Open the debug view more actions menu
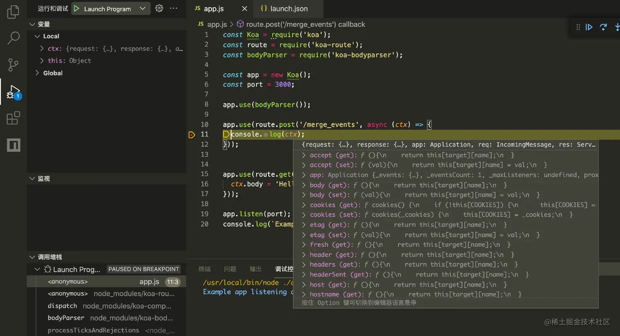The width and height of the screenshot is (620, 336). point(173,8)
